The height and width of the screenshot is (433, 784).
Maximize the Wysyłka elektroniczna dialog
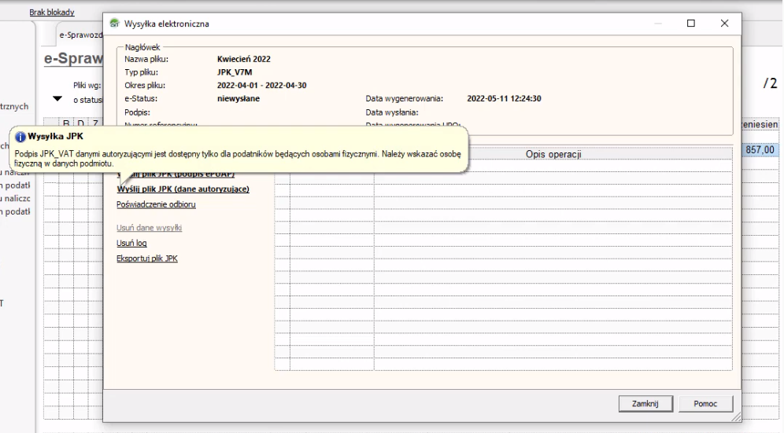(691, 24)
